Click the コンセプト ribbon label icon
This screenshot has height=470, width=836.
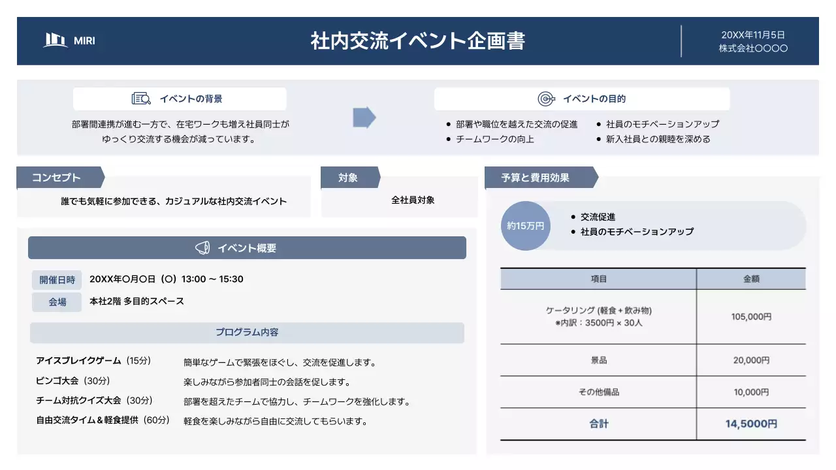pos(56,177)
